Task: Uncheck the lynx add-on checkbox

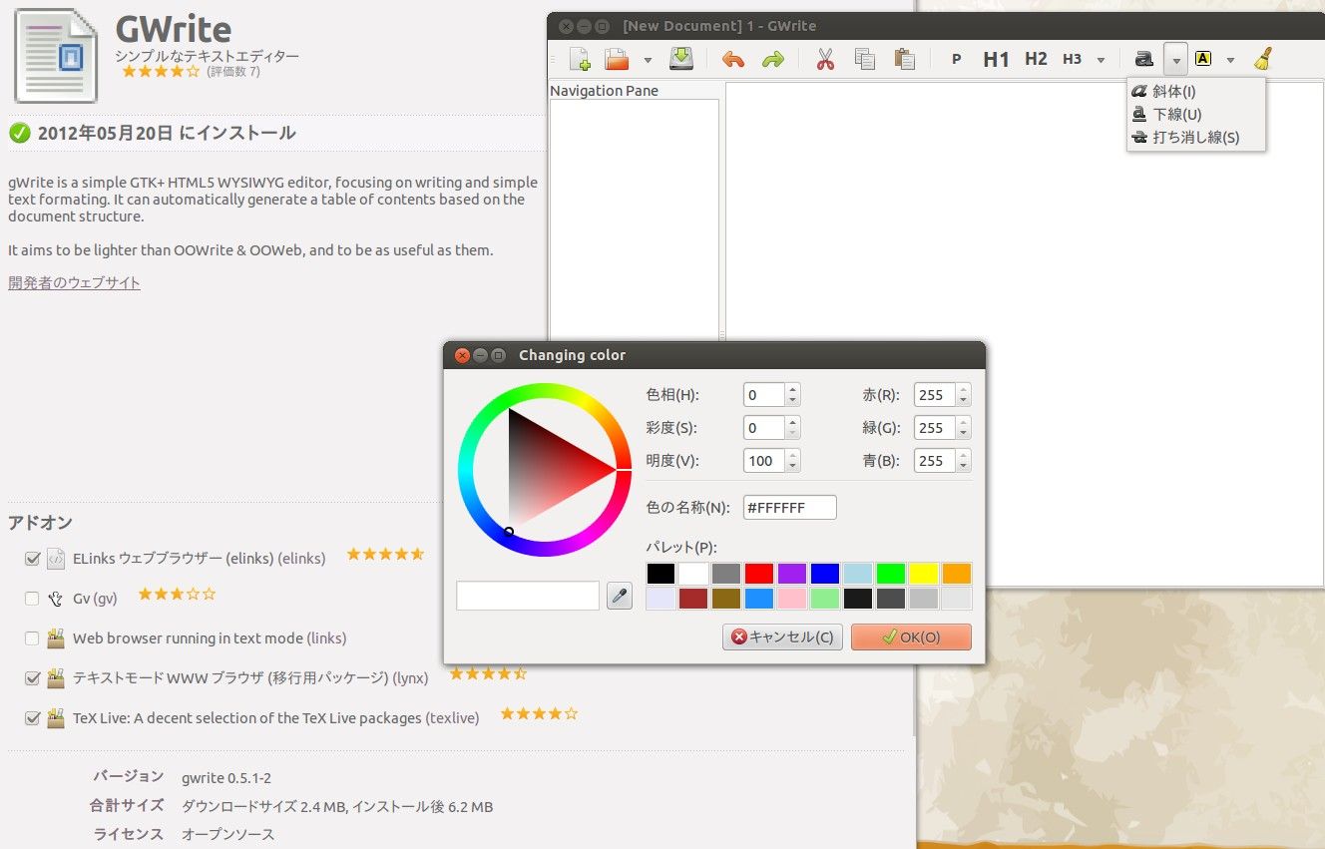Action: pyautogui.click(x=32, y=678)
